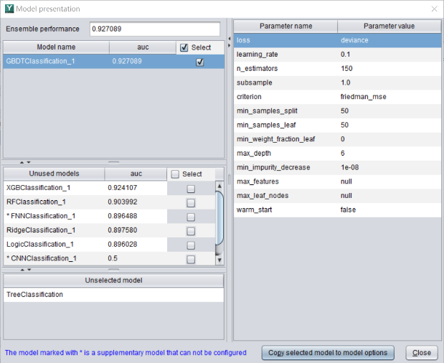The image size is (444, 363).
Task: Close the Model presentation window with X
Action: [433, 9]
